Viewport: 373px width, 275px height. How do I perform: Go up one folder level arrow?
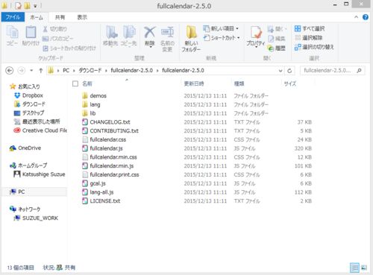point(41,71)
